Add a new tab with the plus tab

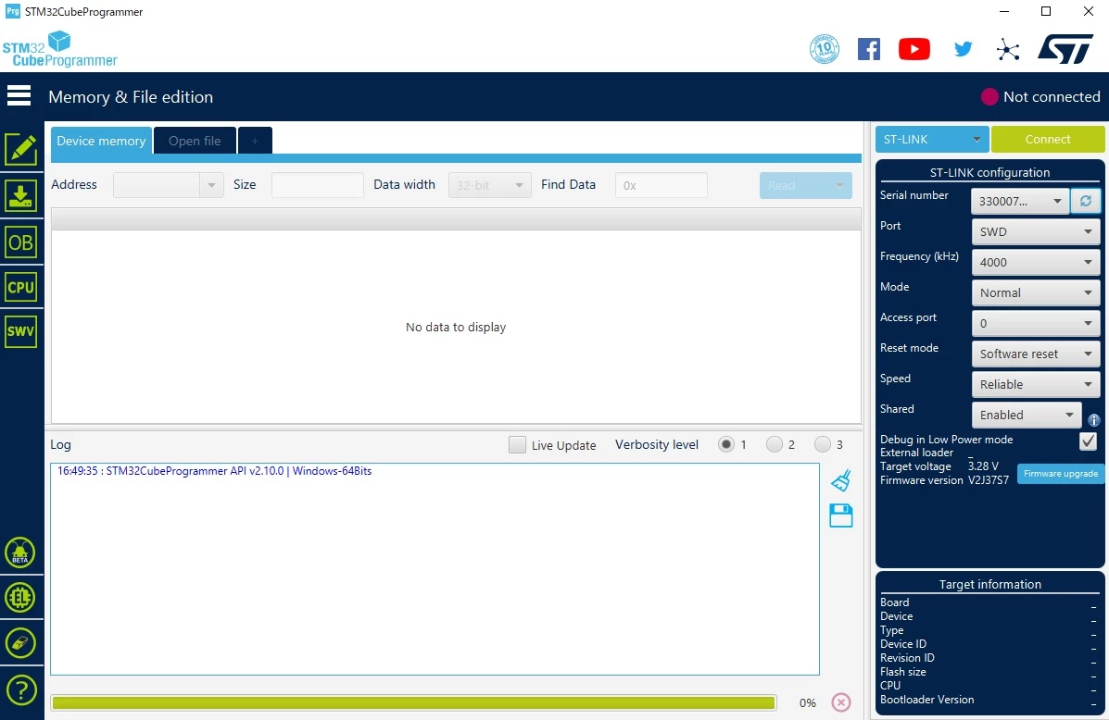click(255, 141)
